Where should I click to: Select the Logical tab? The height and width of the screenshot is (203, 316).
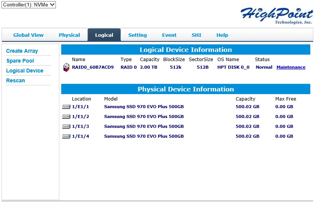tap(104, 35)
